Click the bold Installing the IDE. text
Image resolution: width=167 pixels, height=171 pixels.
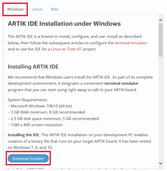[x=24, y=135]
